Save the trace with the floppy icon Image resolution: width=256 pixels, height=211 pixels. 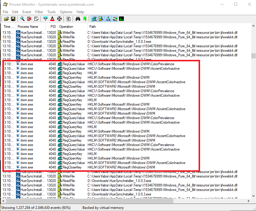tap(13, 19)
